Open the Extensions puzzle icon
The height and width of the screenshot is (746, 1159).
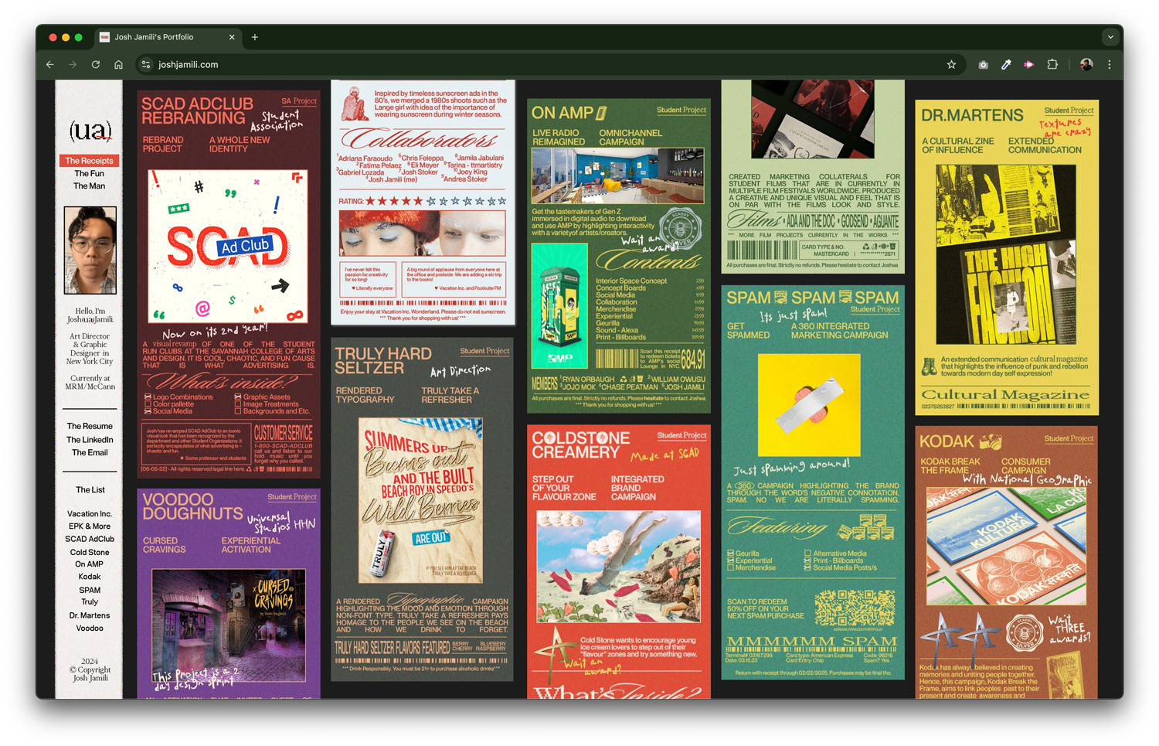1052,65
